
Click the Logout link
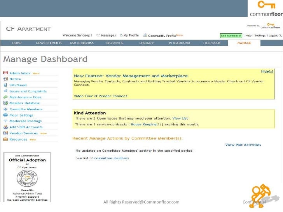273,35
